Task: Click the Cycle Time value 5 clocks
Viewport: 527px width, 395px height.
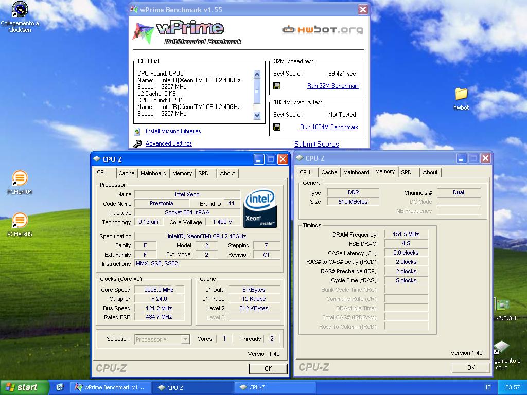Action: tap(406, 280)
